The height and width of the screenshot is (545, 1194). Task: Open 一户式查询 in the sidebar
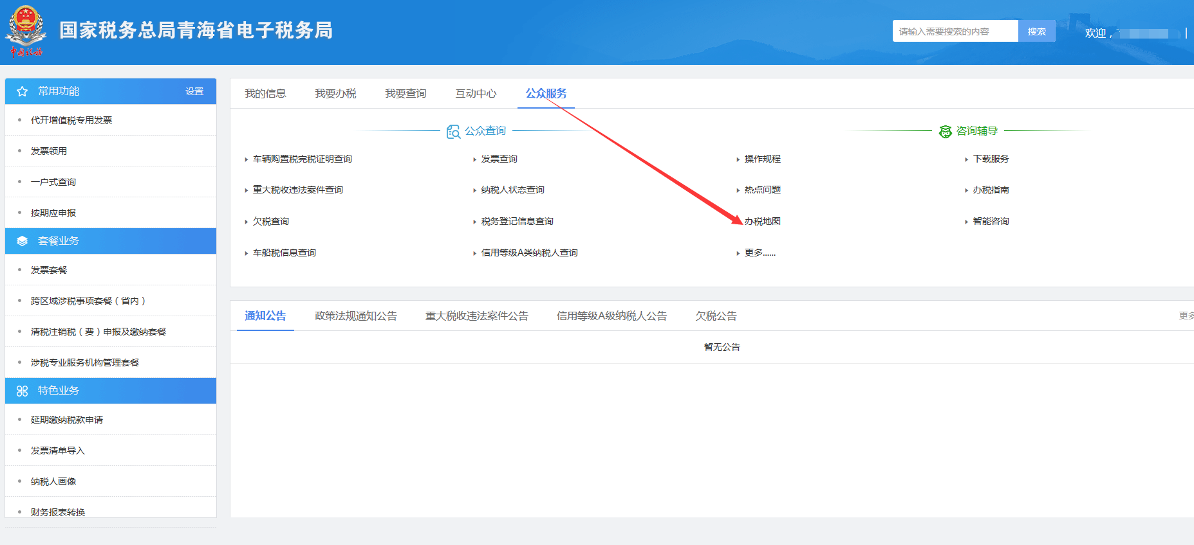pyautogui.click(x=53, y=182)
